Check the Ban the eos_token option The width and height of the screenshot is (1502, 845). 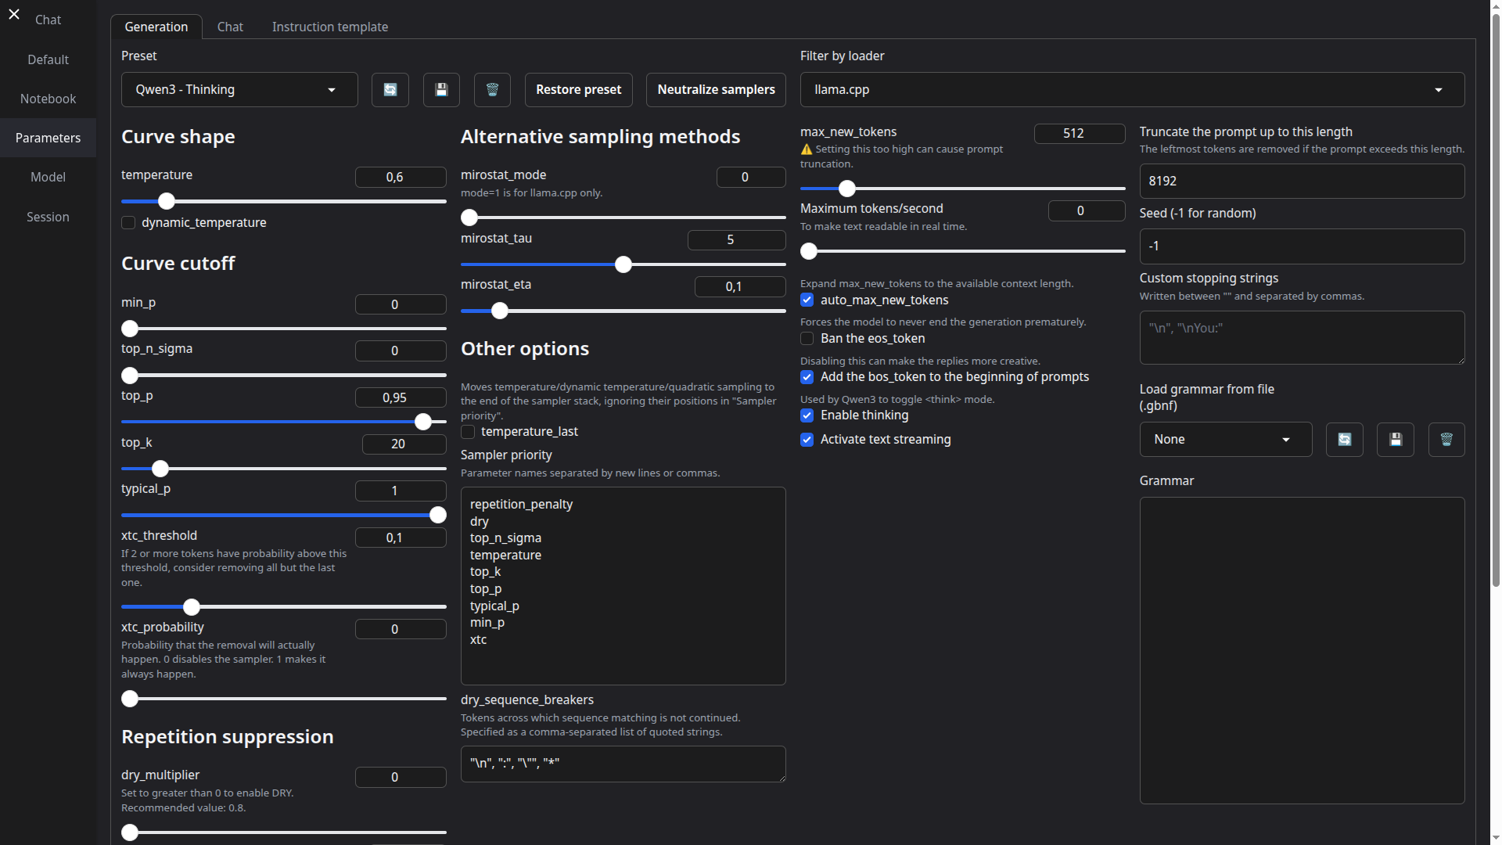click(807, 339)
